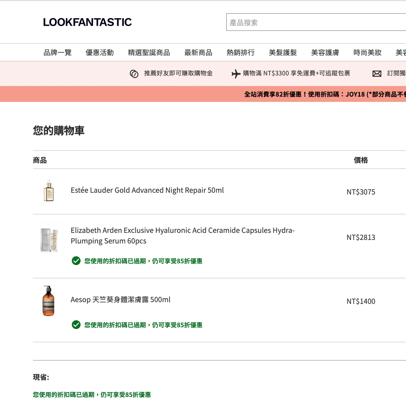This screenshot has width=406, height=408.
Task: Open Estée Lauder Gold Advanced Night Repair link
Action: (x=147, y=191)
